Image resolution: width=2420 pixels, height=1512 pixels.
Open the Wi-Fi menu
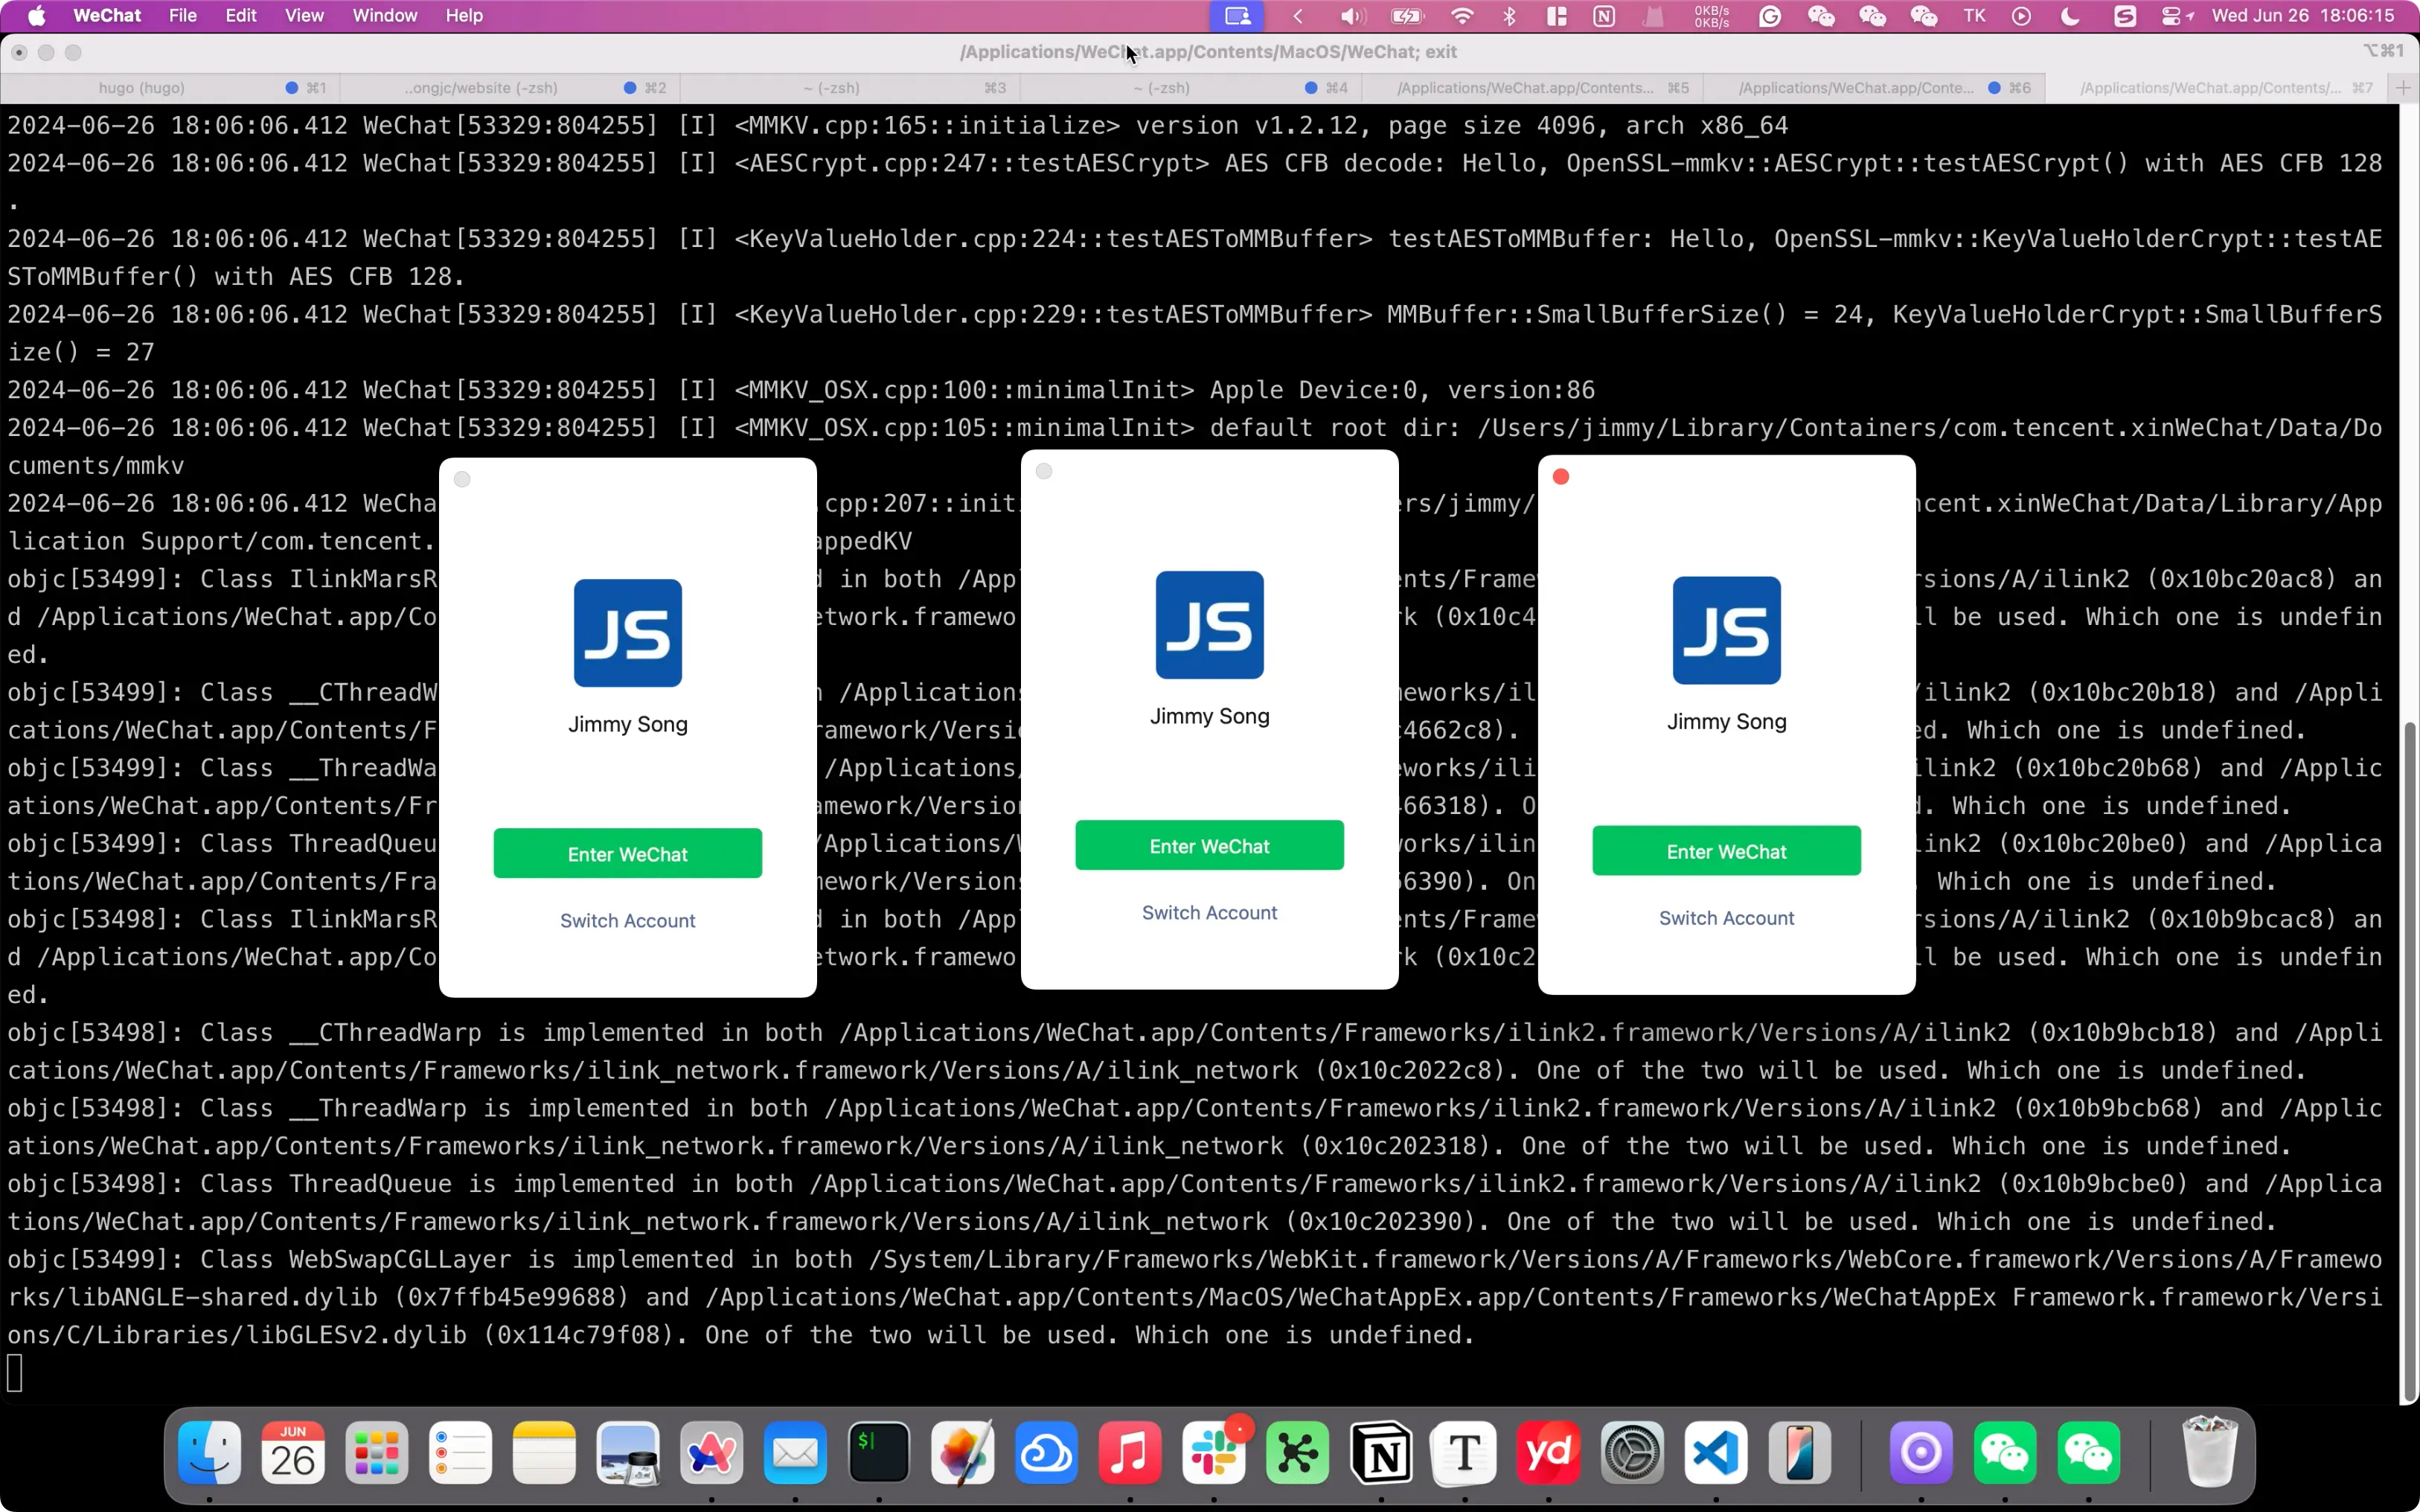click(x=1462, y=16)
